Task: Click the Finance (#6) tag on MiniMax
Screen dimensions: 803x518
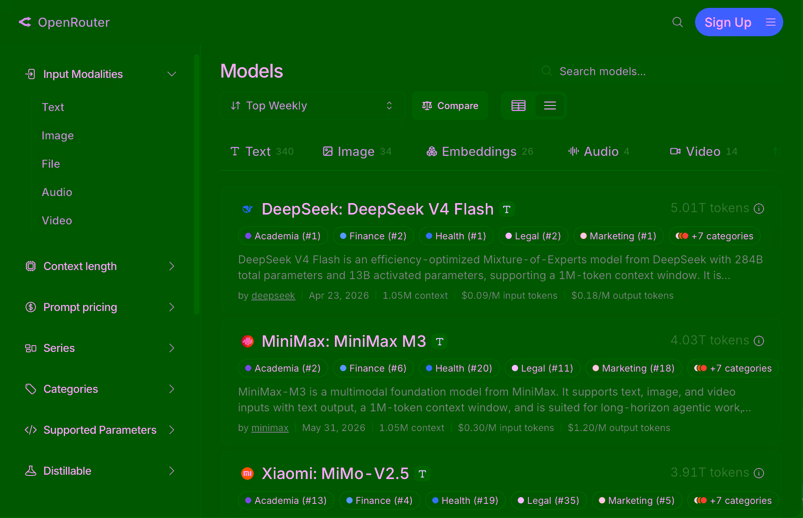Action: point(374,368)
